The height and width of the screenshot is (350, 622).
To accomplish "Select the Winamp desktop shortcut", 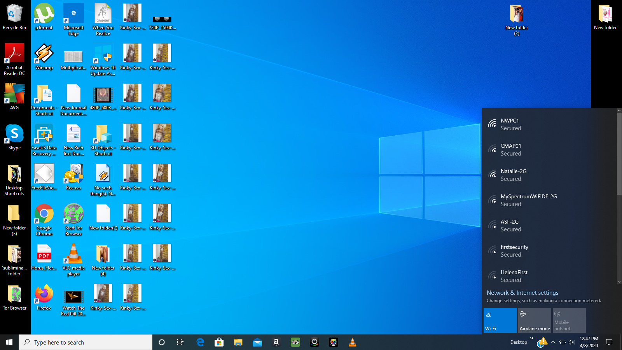I will (44, 57).
